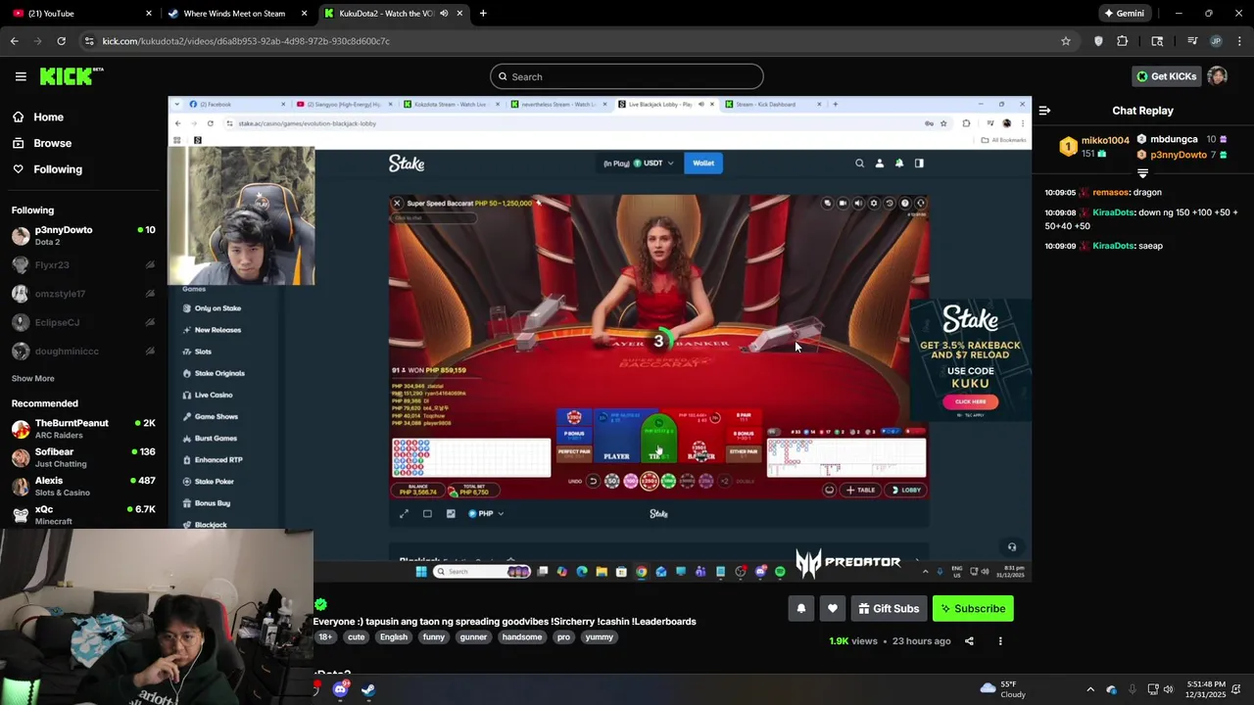This screenshot has width=1254, height=705.
Task: Expand Show more under Following
Action: point(33,378)
